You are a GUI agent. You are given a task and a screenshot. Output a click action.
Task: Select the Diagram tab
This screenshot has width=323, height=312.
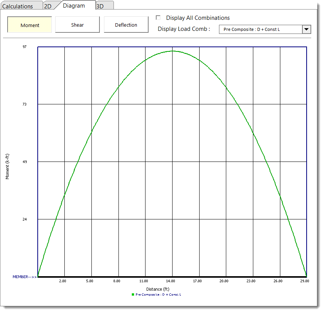(x=74, y=6)
